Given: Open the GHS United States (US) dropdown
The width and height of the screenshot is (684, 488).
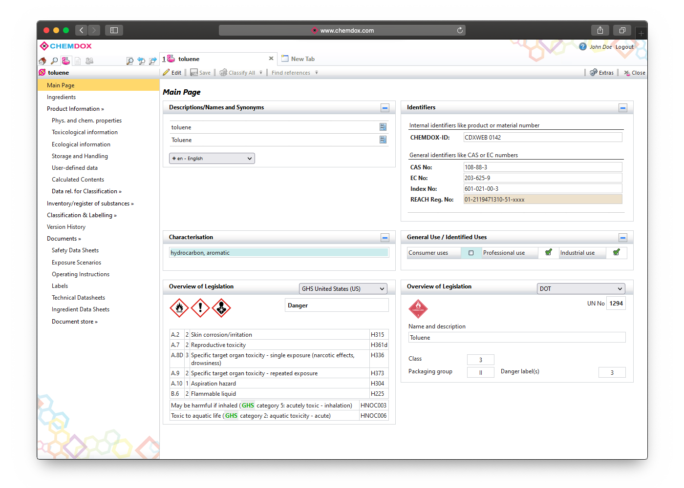Looking at the screenshot, I should tap(343, 289).
